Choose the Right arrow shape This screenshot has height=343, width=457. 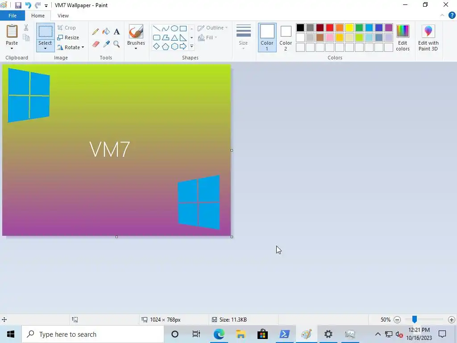click(x=183, y=46)
